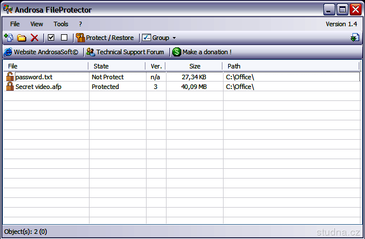
Task: Sort by the Path column header
Action: tap(291, 66)
